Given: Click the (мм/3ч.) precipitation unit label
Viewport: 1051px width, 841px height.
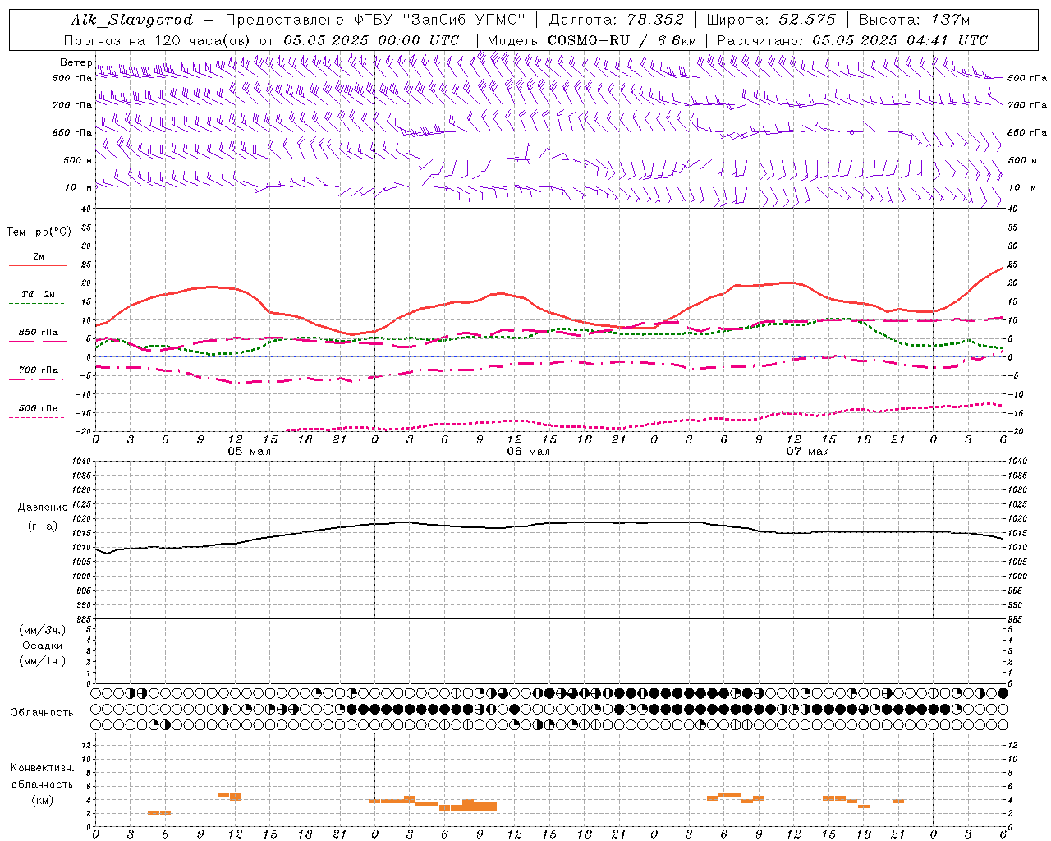Looking at the screenshot, I should 43,631.
